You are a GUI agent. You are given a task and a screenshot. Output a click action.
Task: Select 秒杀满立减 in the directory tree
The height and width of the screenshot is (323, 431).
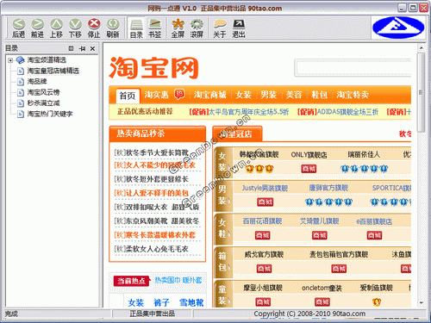click(43, 103)
